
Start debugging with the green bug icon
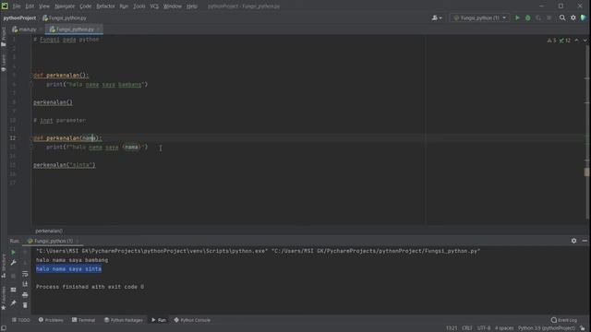[527, 18]
